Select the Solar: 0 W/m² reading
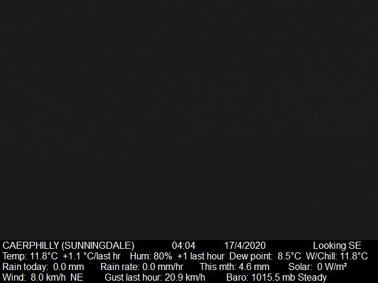Image resolution: width=378 pixels, height=283 pixels. [x=318, y=267]
